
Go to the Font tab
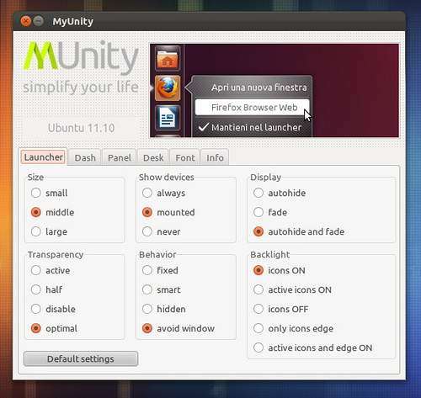pyautogui.click(x=185, y=157)
